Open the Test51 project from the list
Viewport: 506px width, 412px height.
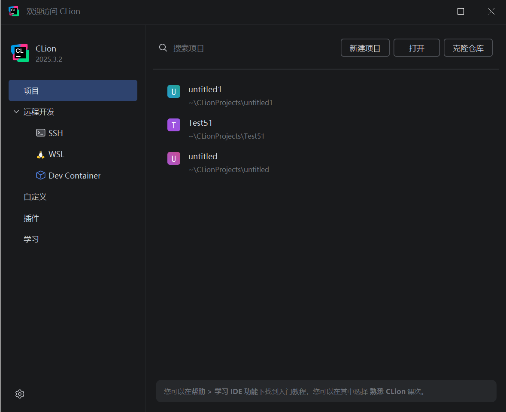click(200, 123)
